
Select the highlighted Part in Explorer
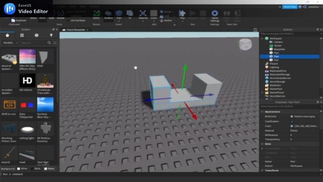pyautogui.click(x=290, y=56)
